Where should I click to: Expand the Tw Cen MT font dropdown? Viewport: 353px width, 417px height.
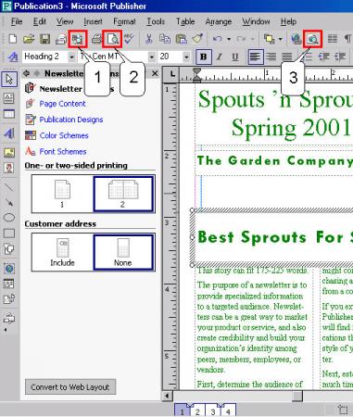152,57
